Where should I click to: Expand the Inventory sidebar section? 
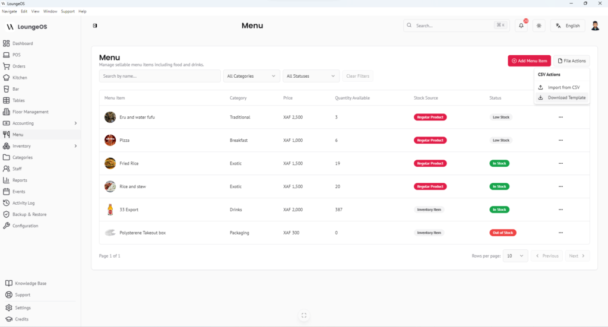click(x=75, y=146)
